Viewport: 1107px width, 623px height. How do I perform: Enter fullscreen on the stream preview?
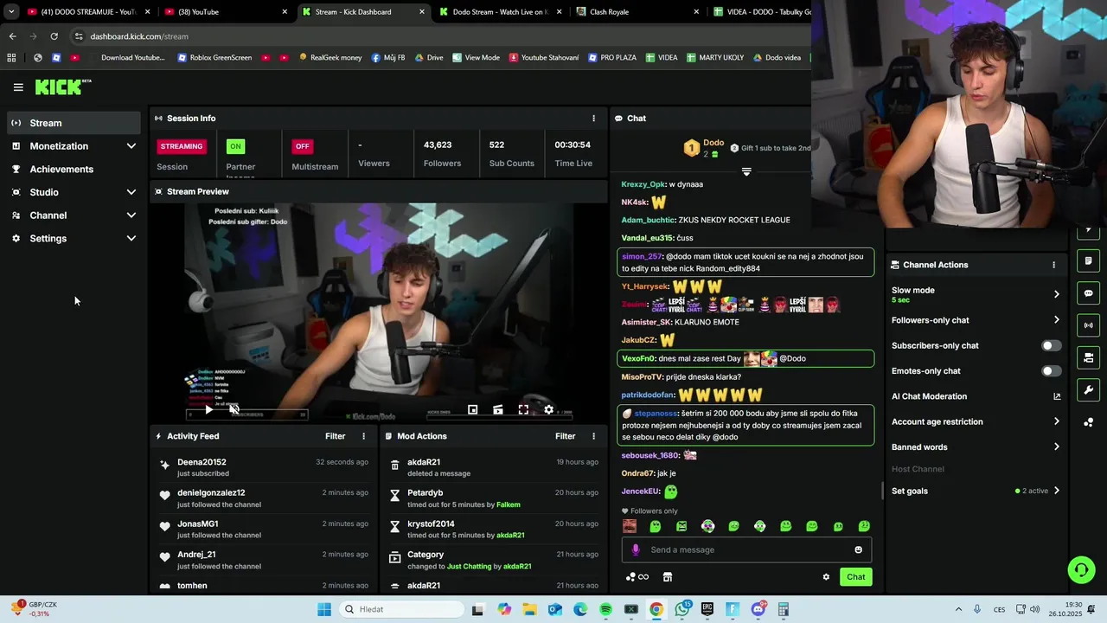pos(523,410)
